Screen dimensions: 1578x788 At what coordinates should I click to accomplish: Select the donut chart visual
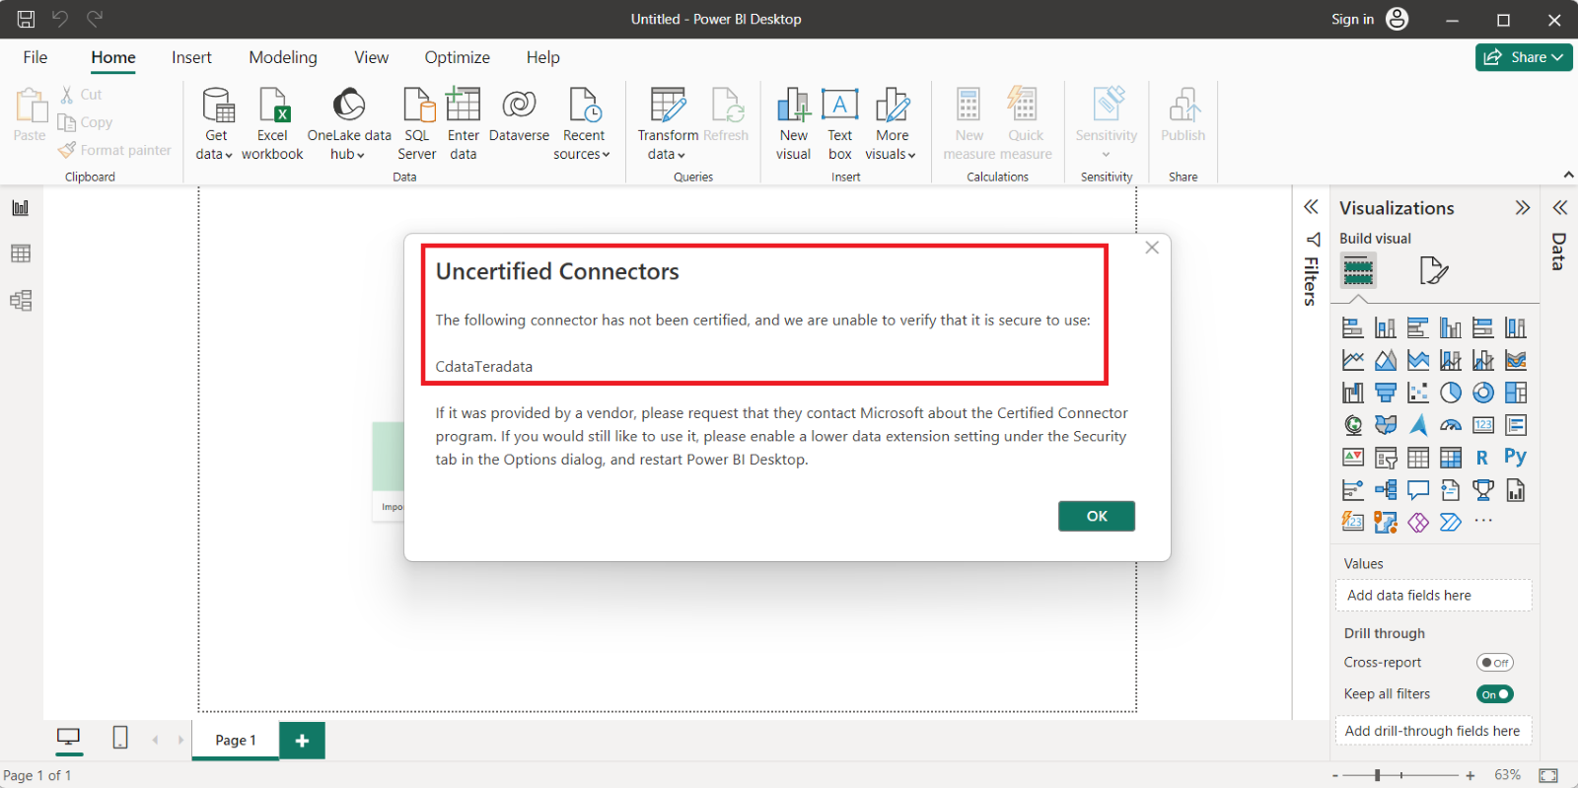point(1483,393)
